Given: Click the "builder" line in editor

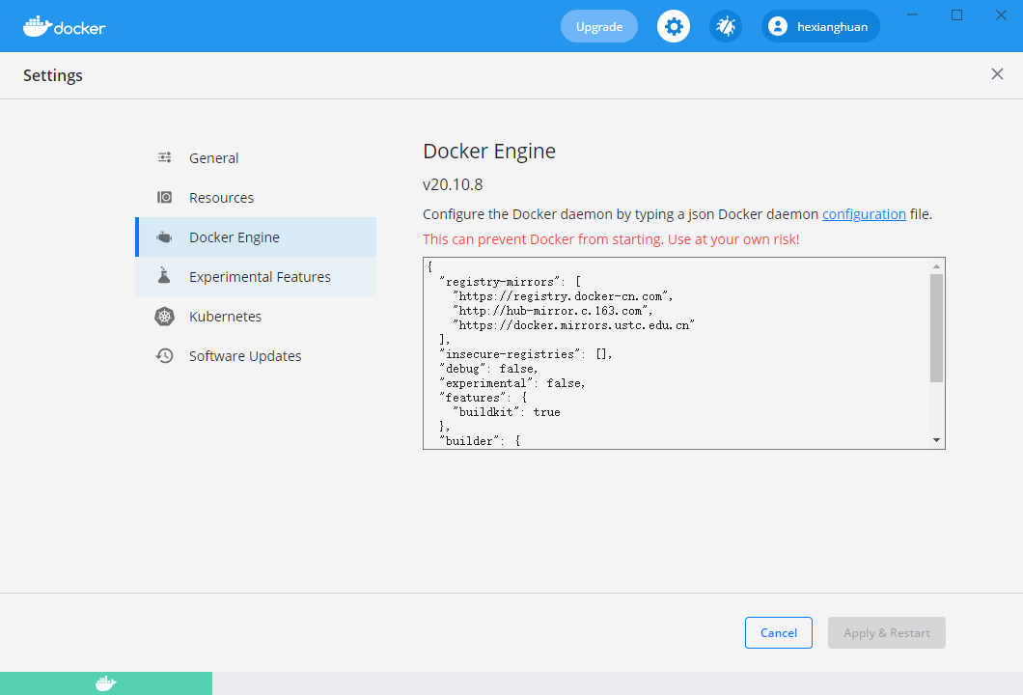Looking at the screenshot, I should [x=480, y=440].
